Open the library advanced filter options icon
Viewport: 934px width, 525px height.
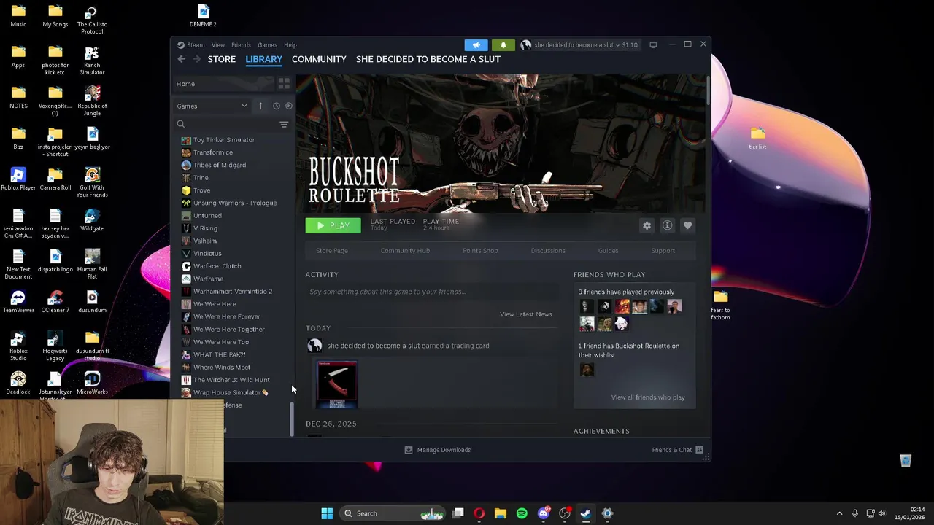284,124
